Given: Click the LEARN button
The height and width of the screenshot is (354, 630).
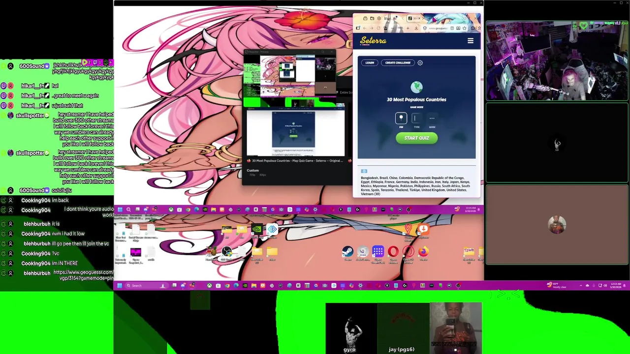Looking at the screenshot, I should (370, 62).
